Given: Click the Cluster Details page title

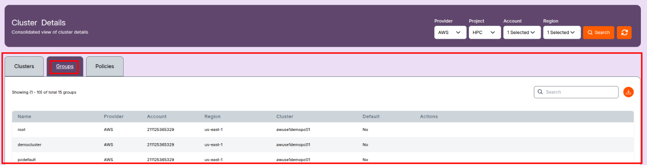Looking at the screenshot, I should pos(38,23).
